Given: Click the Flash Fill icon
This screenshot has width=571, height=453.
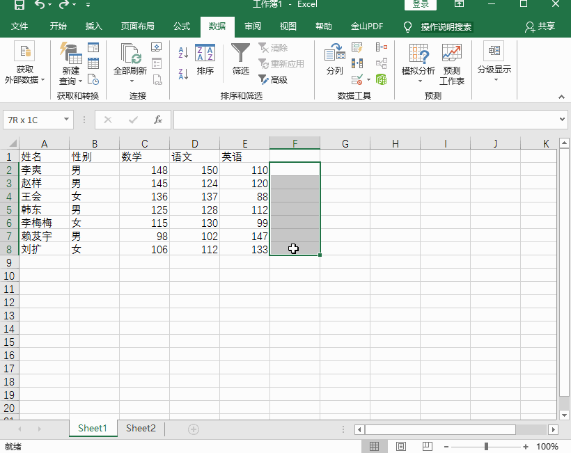Looking at the screenshot, I should (357, 47).
